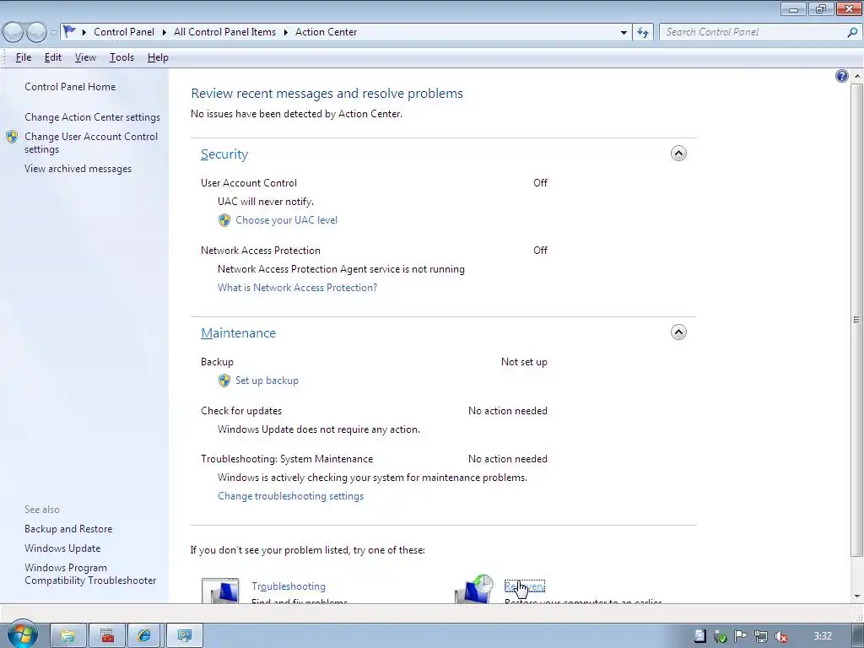This screenshot has height=648, width=864.
Task: Open Windows Update under See also
Action: [62, 548]
